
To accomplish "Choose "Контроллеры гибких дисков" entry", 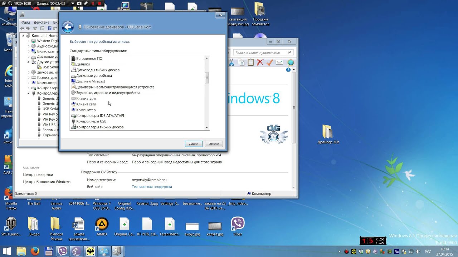I will [100, 127].
